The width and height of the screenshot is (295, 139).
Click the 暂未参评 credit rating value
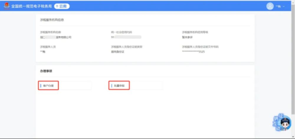click(x=187, y=37)
